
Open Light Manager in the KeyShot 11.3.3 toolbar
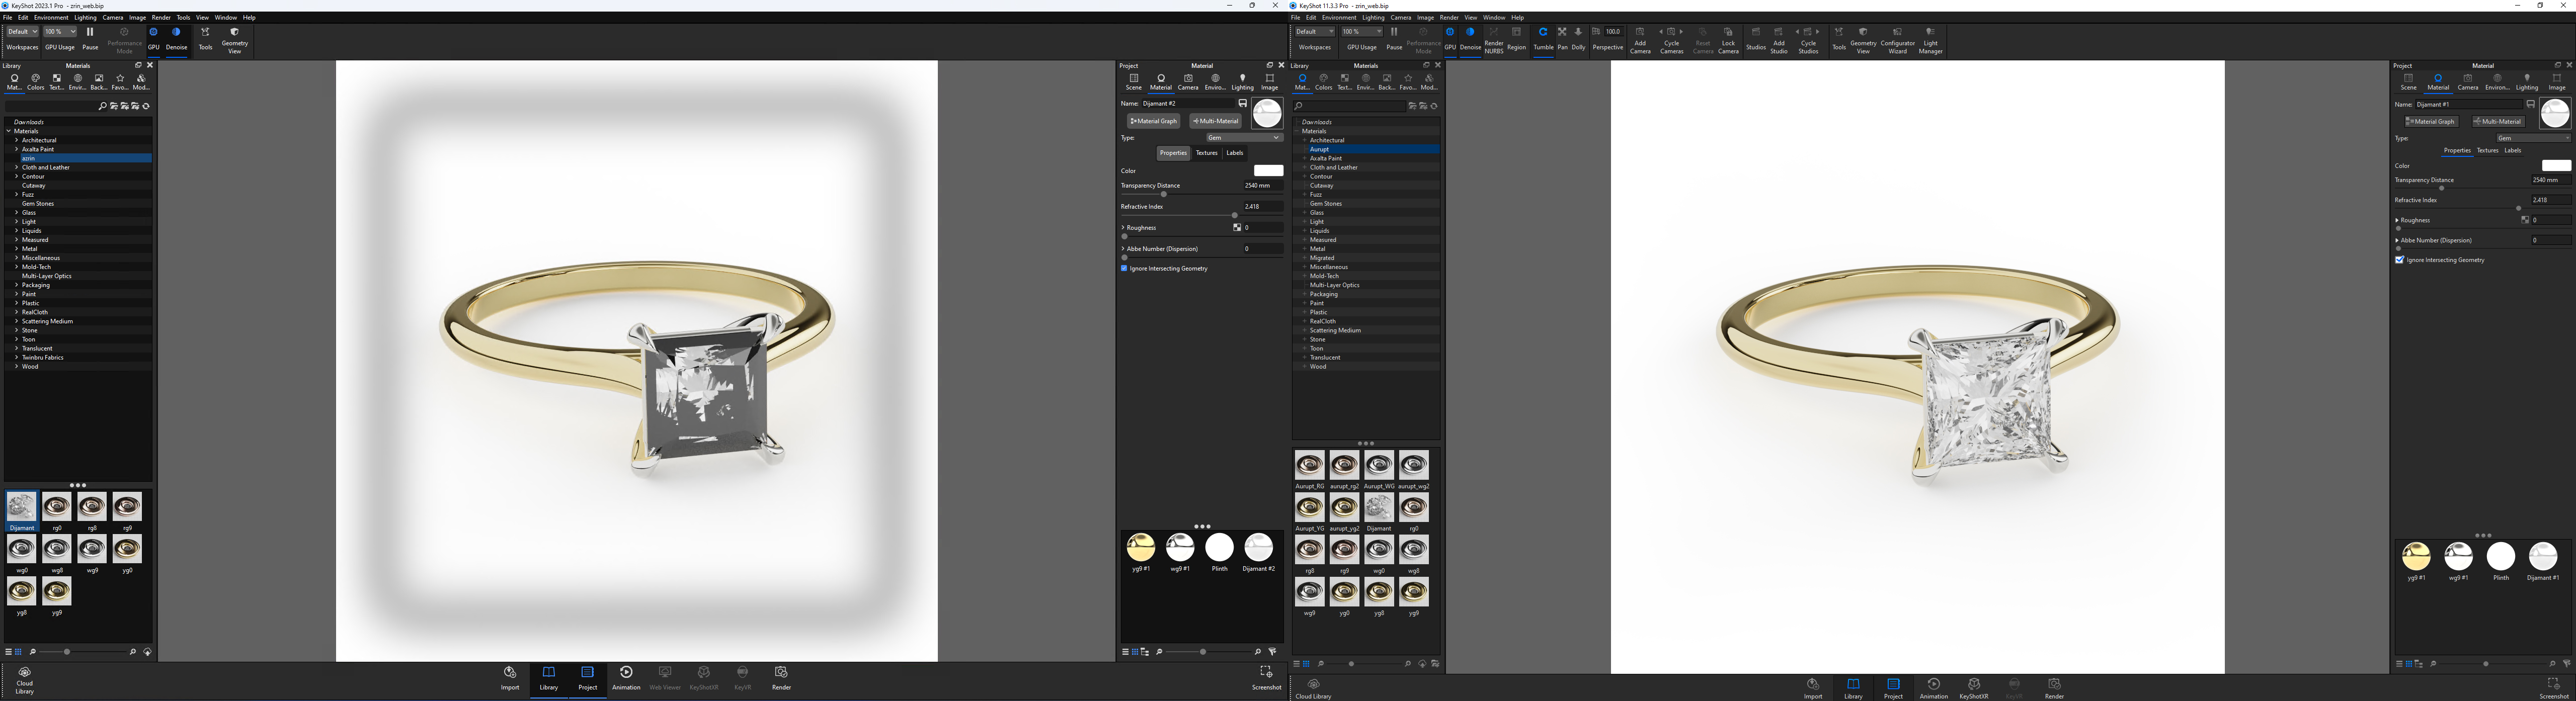pos(1930,39)
